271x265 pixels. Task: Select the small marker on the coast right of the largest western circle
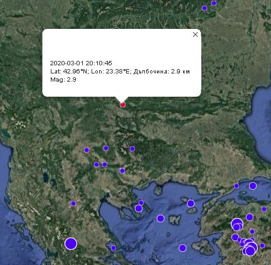[114, 248]
